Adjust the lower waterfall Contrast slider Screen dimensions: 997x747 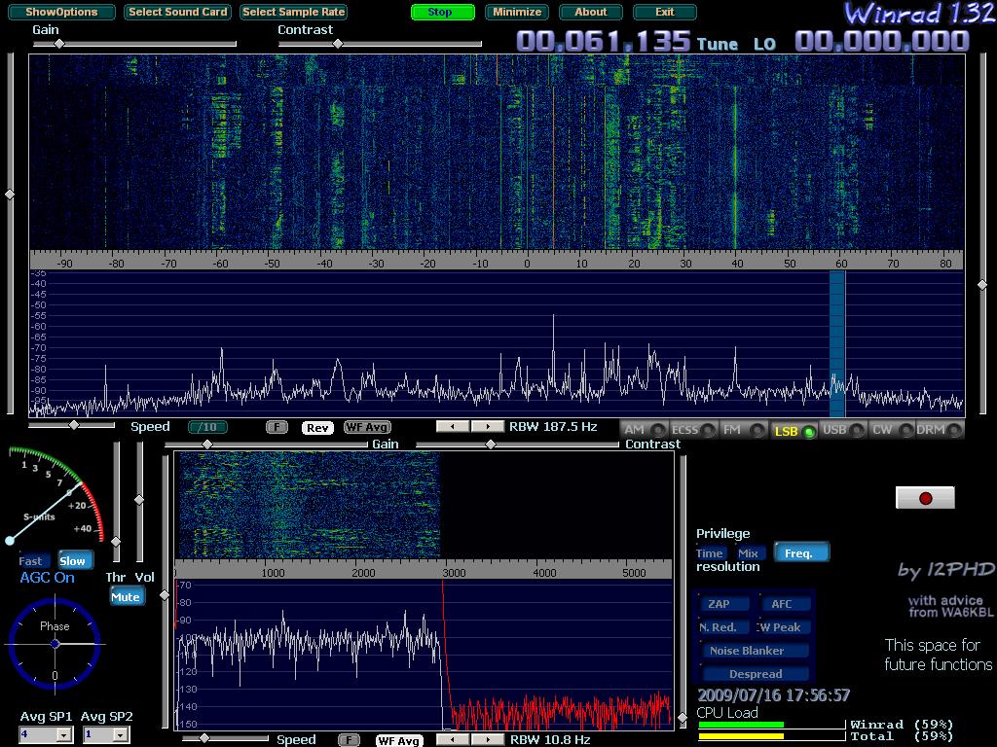tap(517, 445)
